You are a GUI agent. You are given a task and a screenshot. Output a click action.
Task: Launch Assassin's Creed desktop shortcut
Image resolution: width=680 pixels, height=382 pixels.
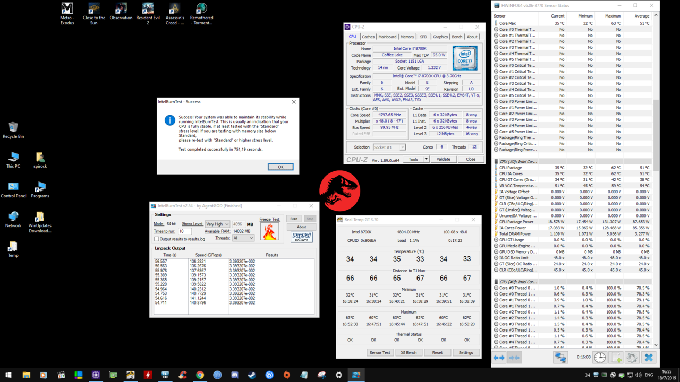tap(175, 14)
